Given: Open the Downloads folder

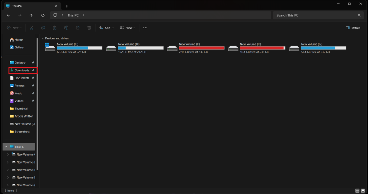Looking at the screenshot, I should (x=22, y=70).
